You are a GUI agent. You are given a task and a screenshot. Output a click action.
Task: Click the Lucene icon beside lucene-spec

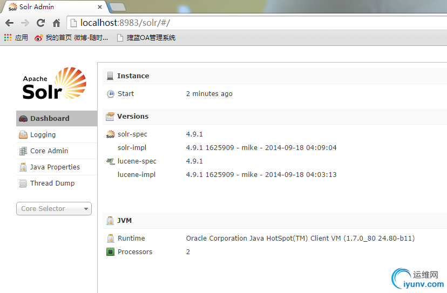click(x=111, y=161)
